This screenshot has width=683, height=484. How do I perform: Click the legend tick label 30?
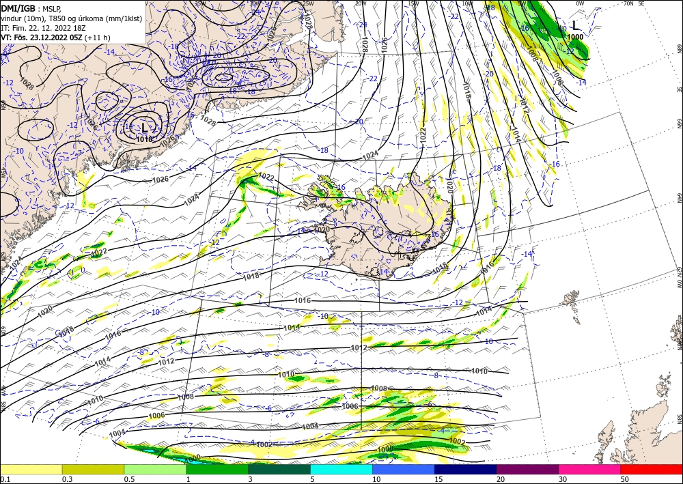563,479
